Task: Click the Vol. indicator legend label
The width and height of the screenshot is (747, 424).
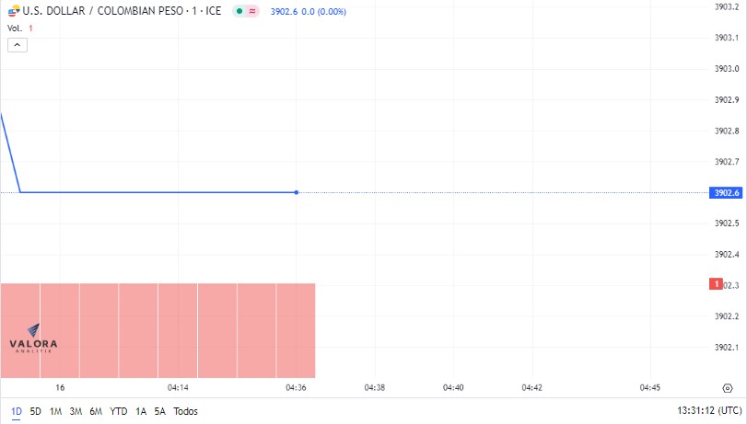Action: (x=15, y=29)
